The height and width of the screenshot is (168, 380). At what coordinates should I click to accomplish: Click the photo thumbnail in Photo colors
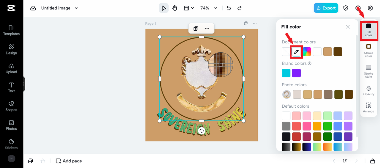click(286, 94)
